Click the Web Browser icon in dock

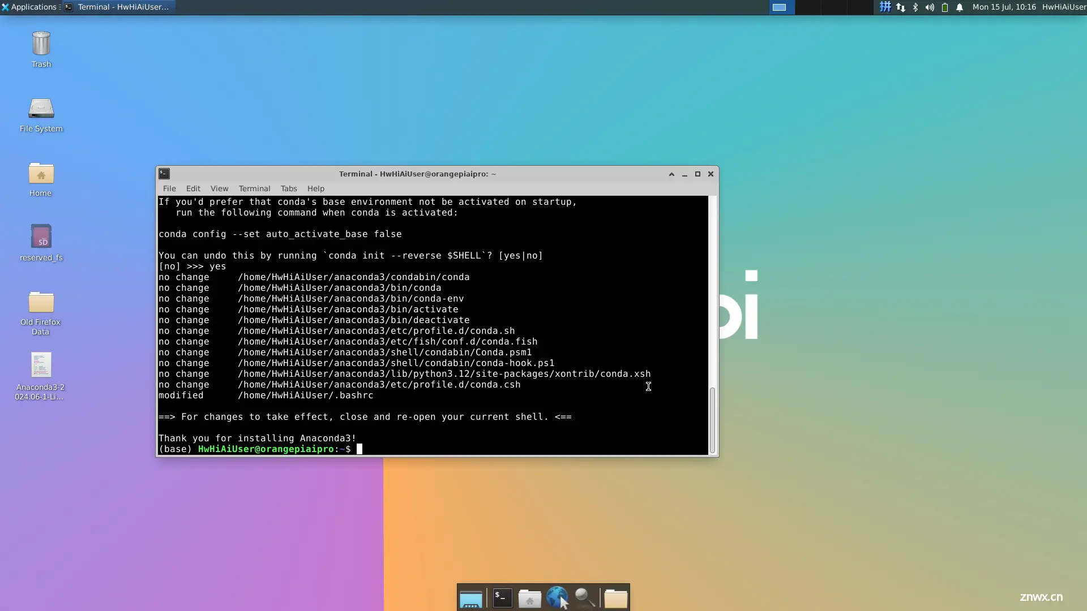[558, 597]
